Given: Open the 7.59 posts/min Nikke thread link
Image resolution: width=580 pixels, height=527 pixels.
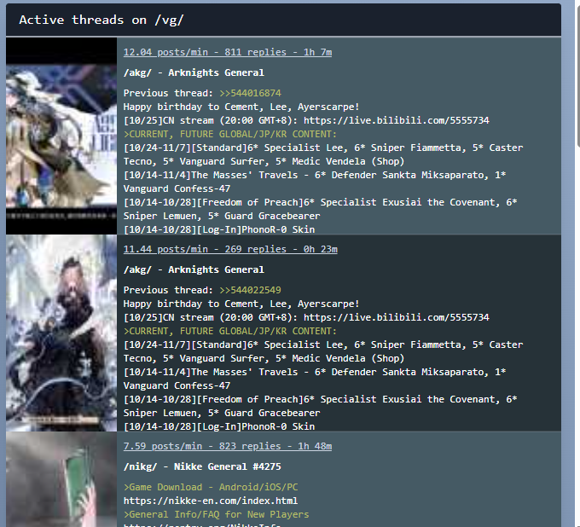Looking at the screenshot, I should pos(228,446).
